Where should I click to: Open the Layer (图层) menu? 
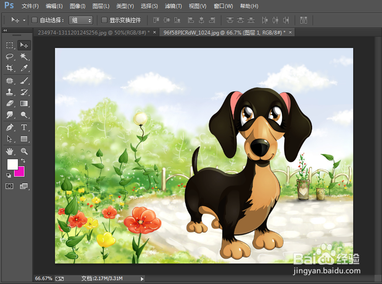(x=101, y=6)
